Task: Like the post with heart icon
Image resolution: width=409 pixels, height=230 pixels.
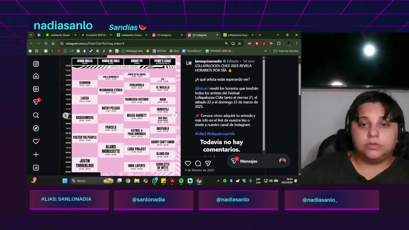Action: [x=188, y=163]
